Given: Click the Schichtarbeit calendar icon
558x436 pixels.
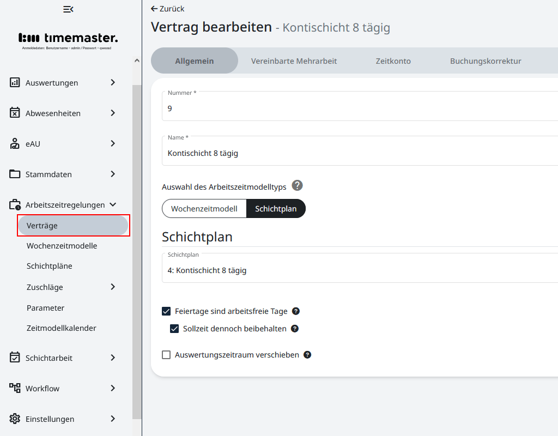Looking at the screenshot, I should (x=15, y=358).
